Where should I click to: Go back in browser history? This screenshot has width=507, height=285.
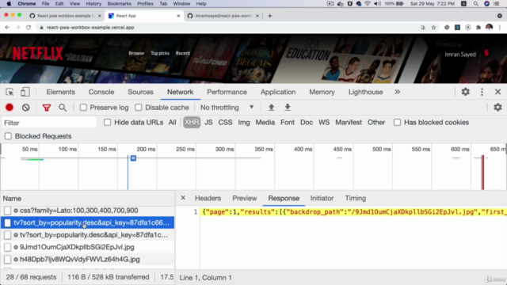coord(7,28)
